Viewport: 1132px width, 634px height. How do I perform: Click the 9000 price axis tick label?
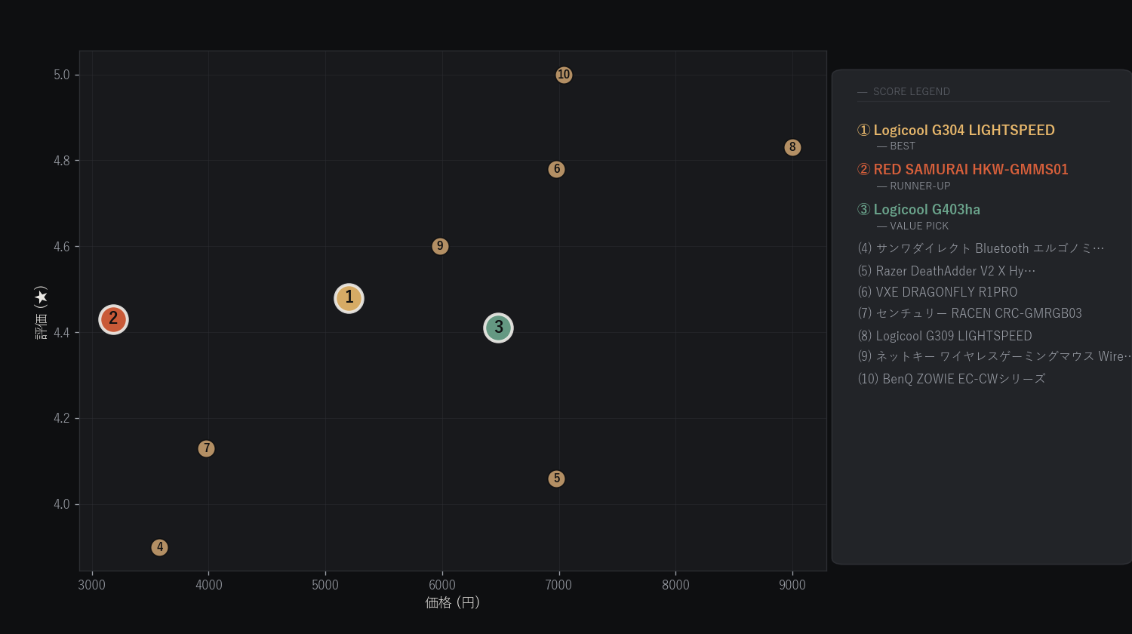tap(792, 585)
